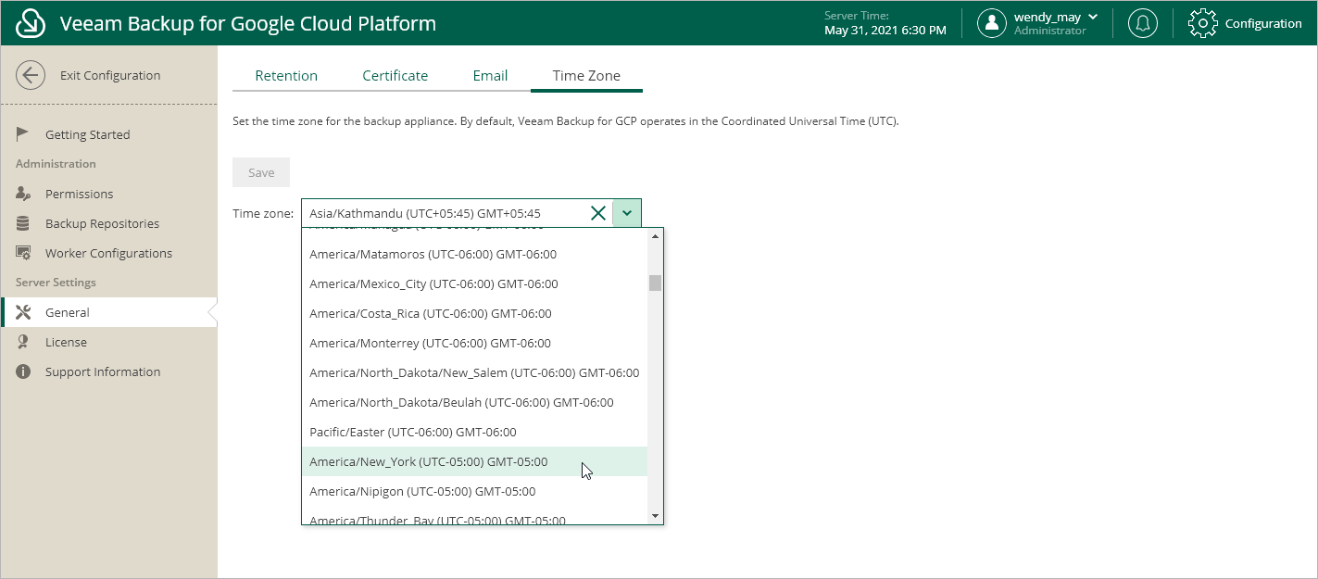Image resolution: width=1318 pixels, height=579 pixels.
Task: Choose America/North_Dakota/Beulah time zone
Action: [x=474, y=402]
